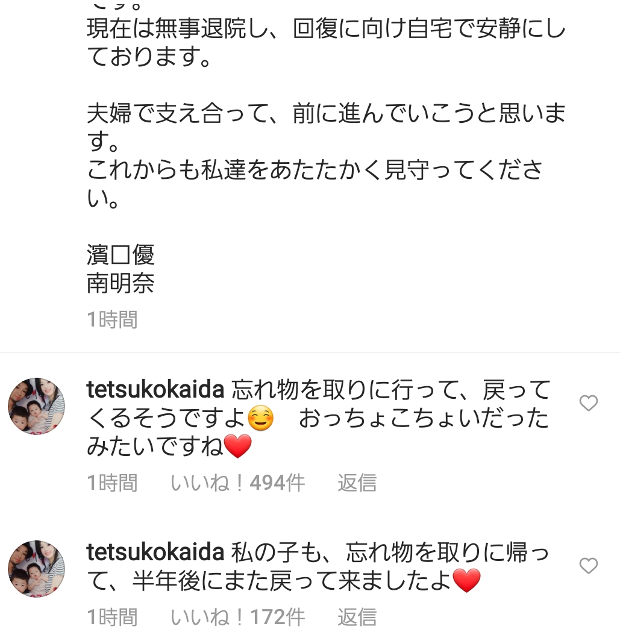This screenshot has width=620, height=644.
Task: Tap 返信 under the 172-likes comment
Action: (x=357, y=617)
